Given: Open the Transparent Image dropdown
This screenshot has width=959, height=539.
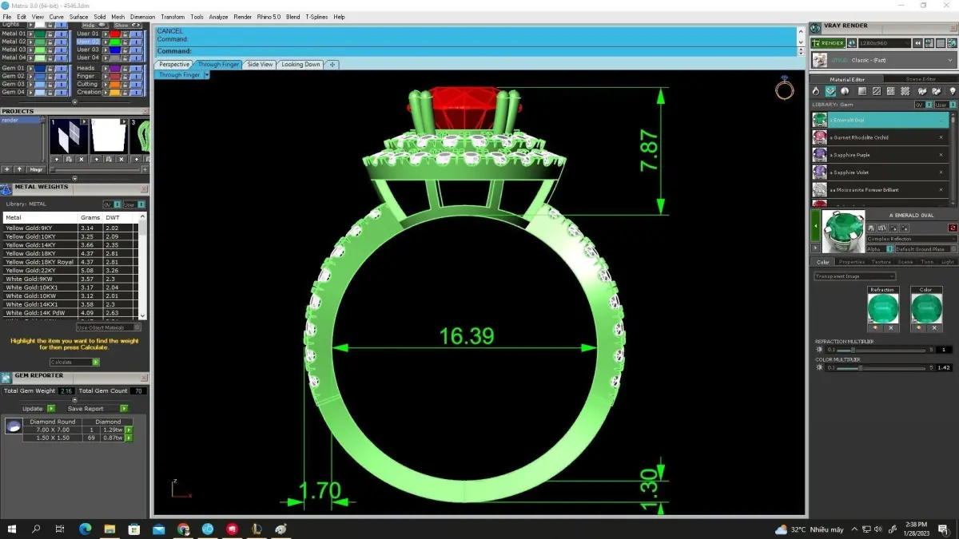Looking at the screenshot, I should tap(854, 276).
